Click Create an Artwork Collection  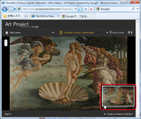(x=118, y=114)
